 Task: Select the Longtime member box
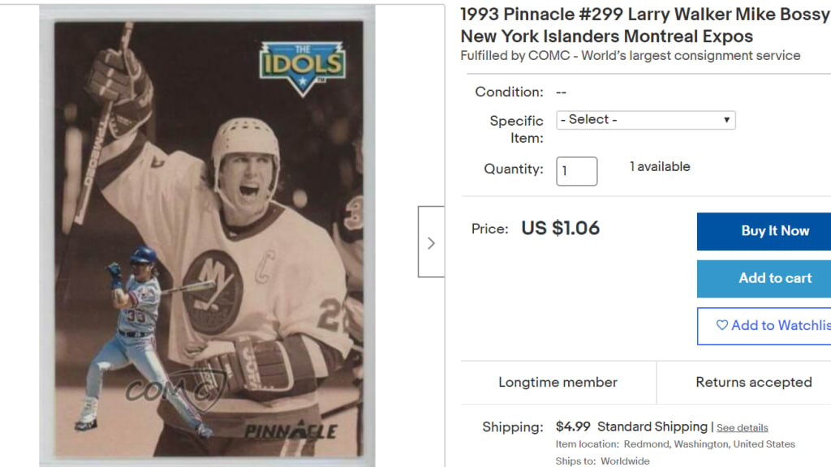558,383
